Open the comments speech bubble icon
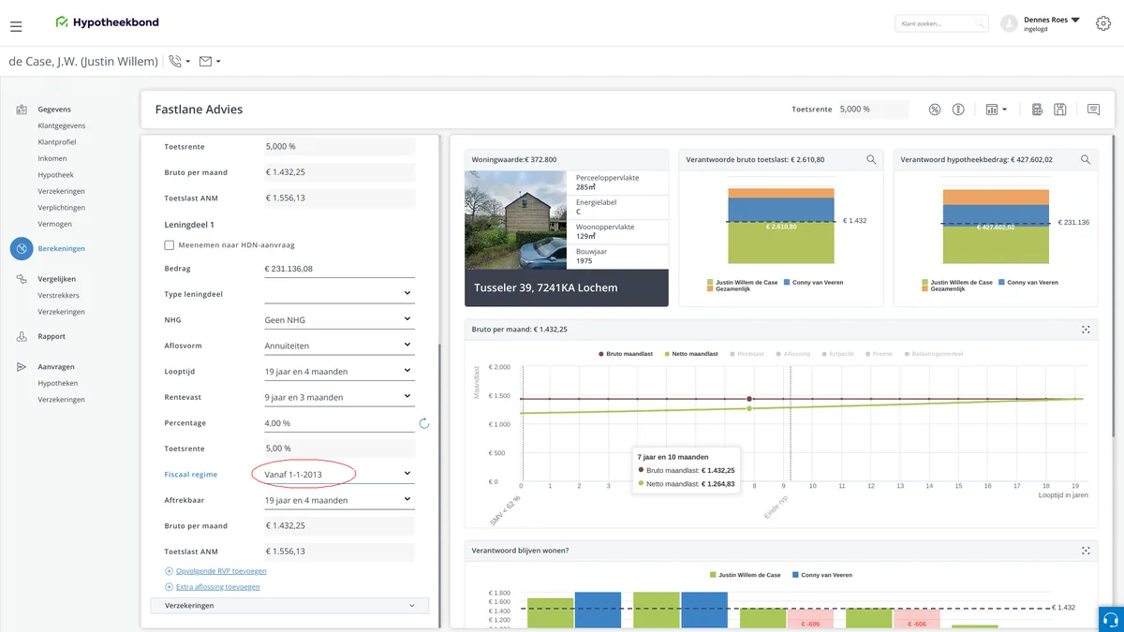Screen dimensions: 1124x632 (1093, 110)
